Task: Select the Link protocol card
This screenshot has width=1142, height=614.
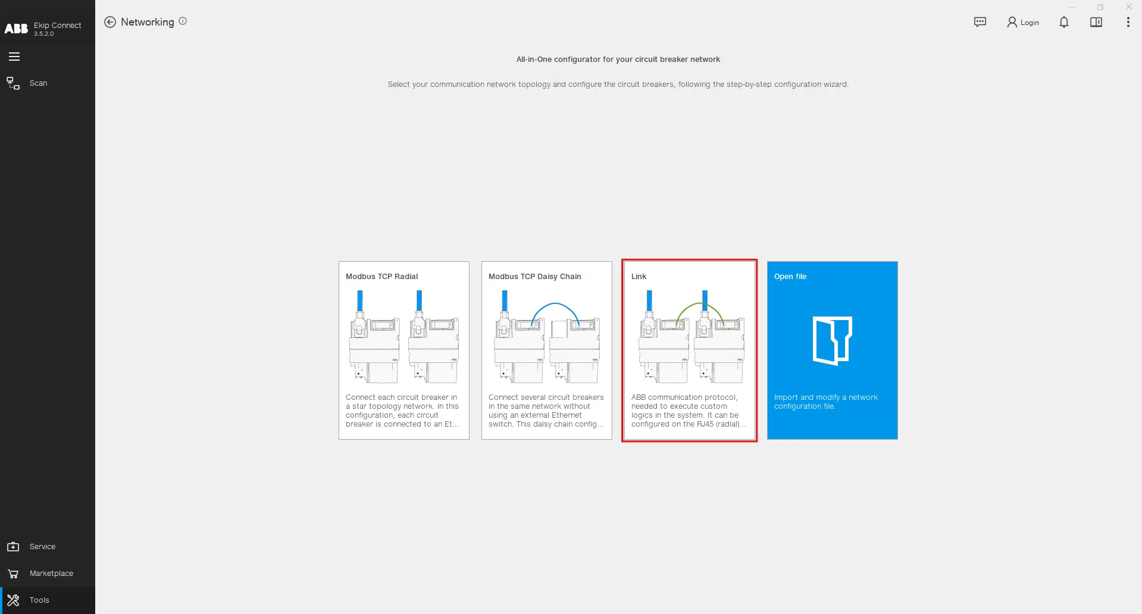Action: pyautogui.click(x=689, y=350)
